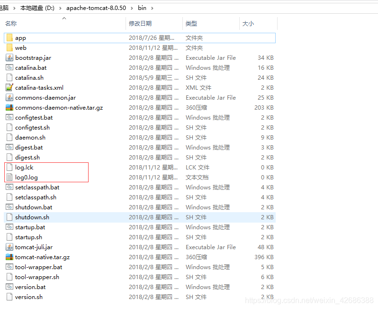Click the digest.sh file icon

point(9,158)
